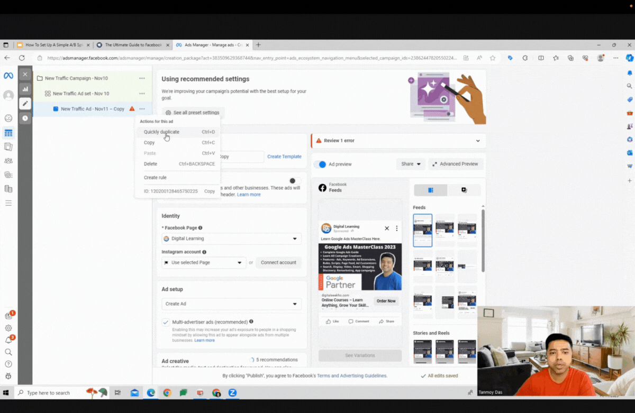
Task: Open the history clock icon
Action: pos(25,118)
